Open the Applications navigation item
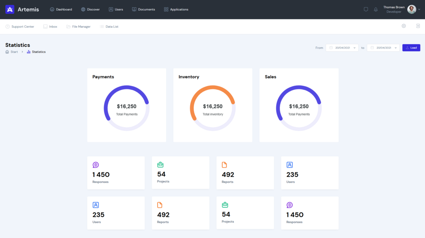The height and width of the screenshot is (238, 425). click(x=176, y=9)
